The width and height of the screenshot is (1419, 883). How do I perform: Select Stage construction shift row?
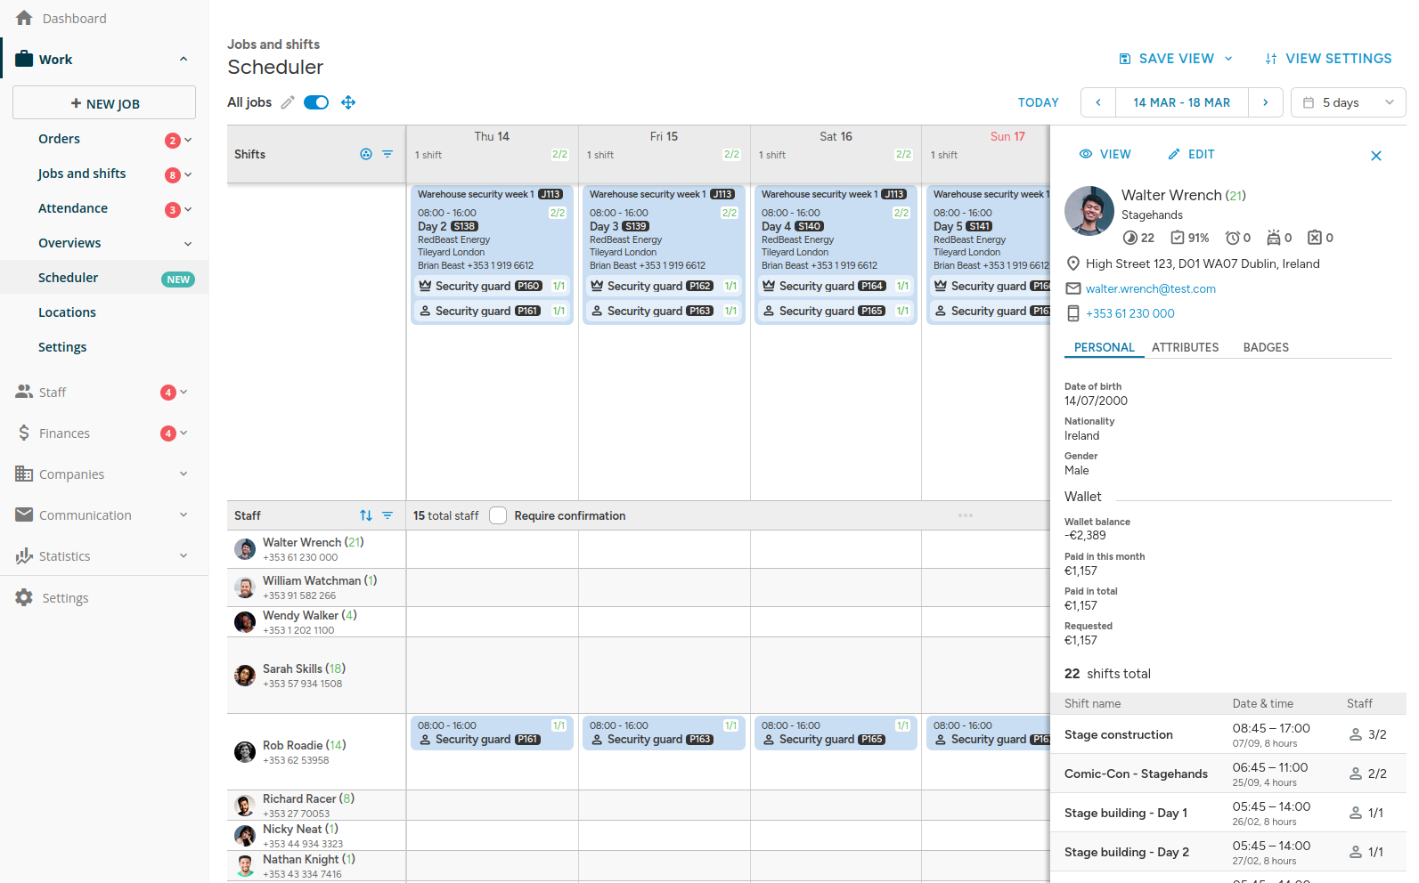[1228, 734]
